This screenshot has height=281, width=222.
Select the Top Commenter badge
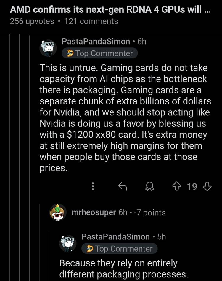coord(99,53)
